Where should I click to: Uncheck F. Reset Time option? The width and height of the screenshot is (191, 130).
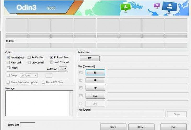(52, 57)
